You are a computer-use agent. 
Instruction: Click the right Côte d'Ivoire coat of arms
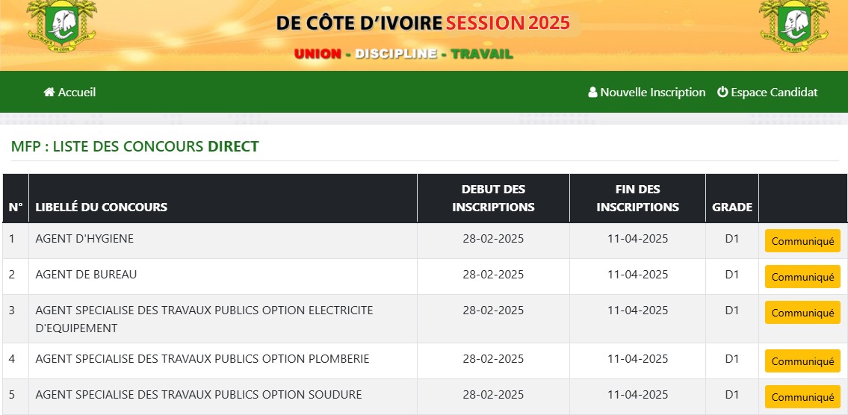(793, 23)
